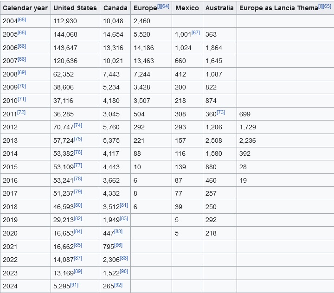The image size is (334, 293).
Task: Select the 13,463 Europe value
Action: point(144,61)
